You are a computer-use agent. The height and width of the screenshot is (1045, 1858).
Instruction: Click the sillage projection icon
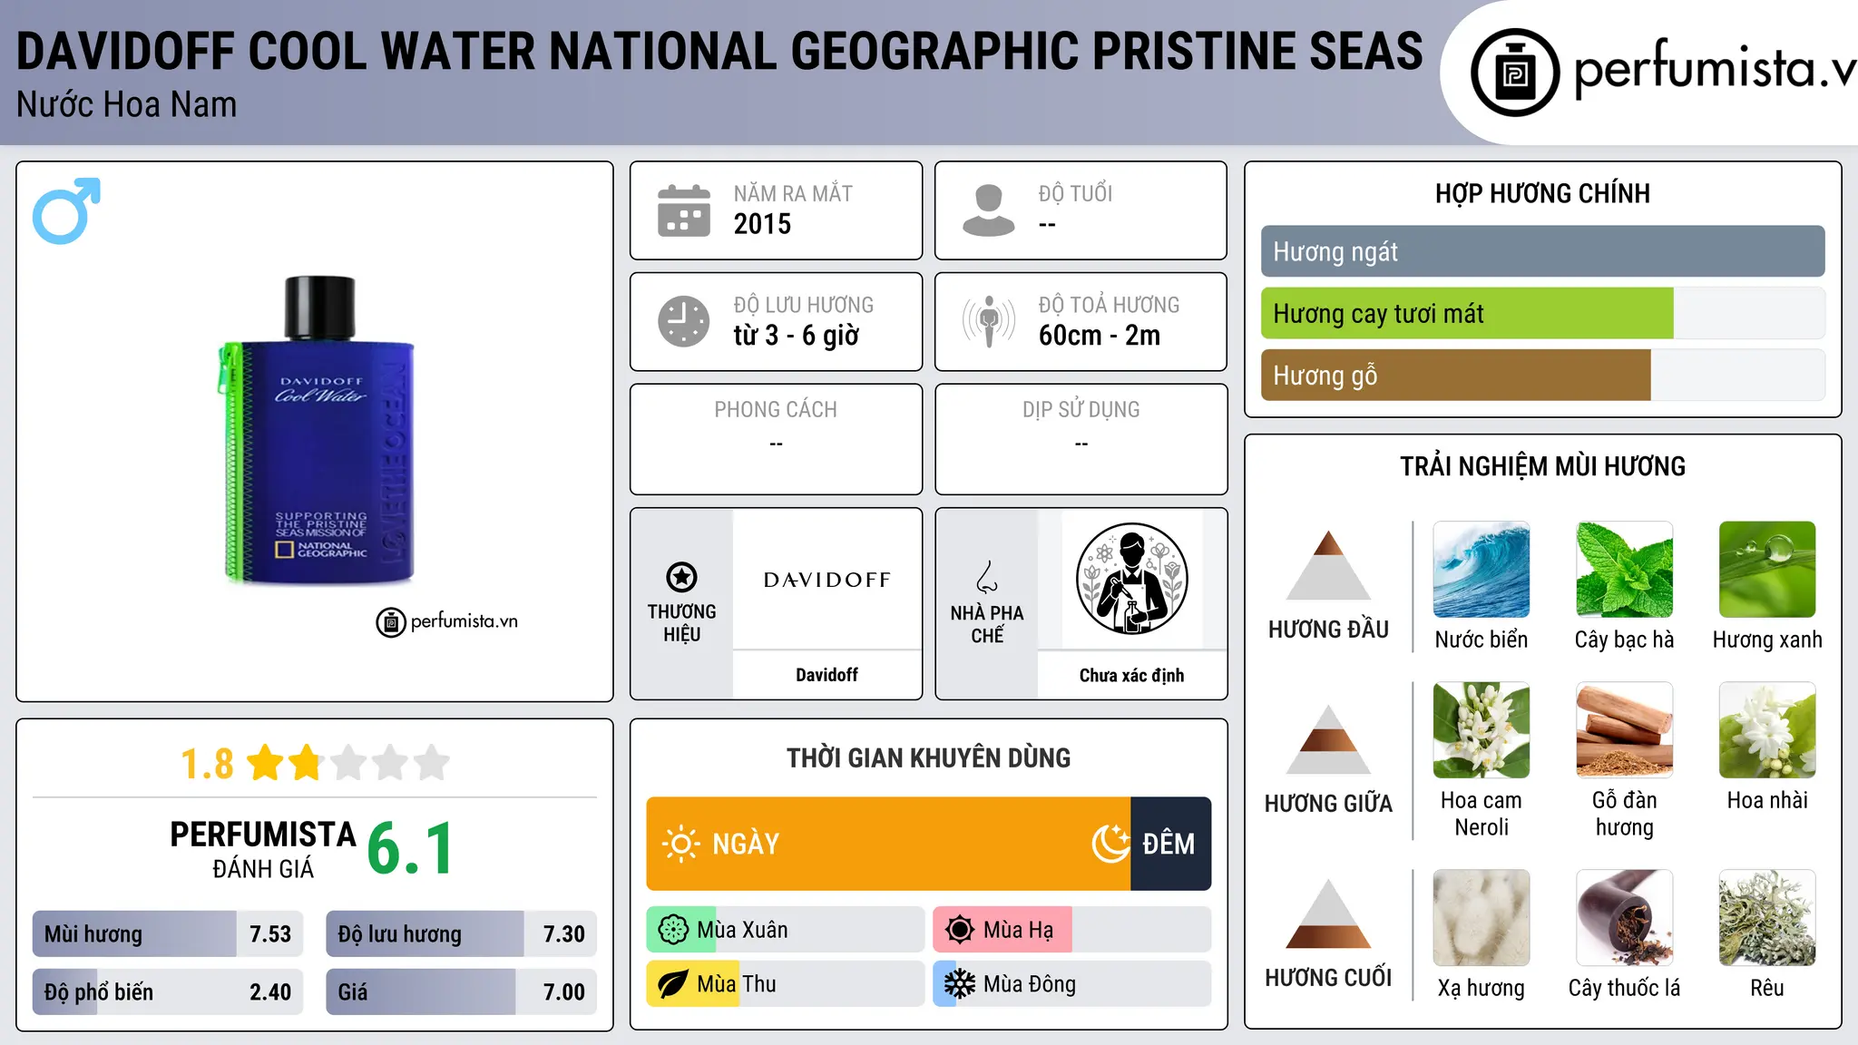click(x=989, y=321)
